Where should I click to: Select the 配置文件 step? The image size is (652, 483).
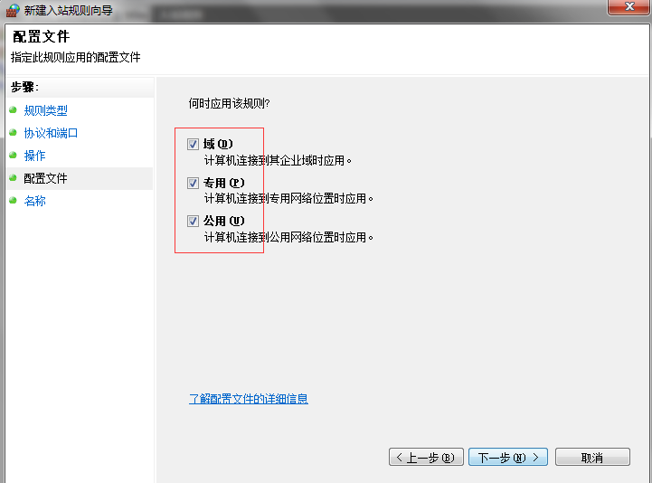46,178
